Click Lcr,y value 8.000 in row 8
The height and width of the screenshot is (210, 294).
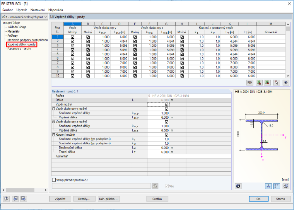pos(120,67)
